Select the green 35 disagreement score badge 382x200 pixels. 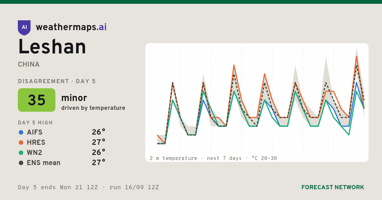pyautogui.click(x=37, y=100)
